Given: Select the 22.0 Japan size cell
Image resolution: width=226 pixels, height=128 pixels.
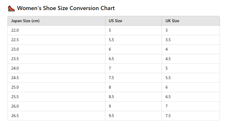Looking at the screenshot, I should (x=15, y=30).
